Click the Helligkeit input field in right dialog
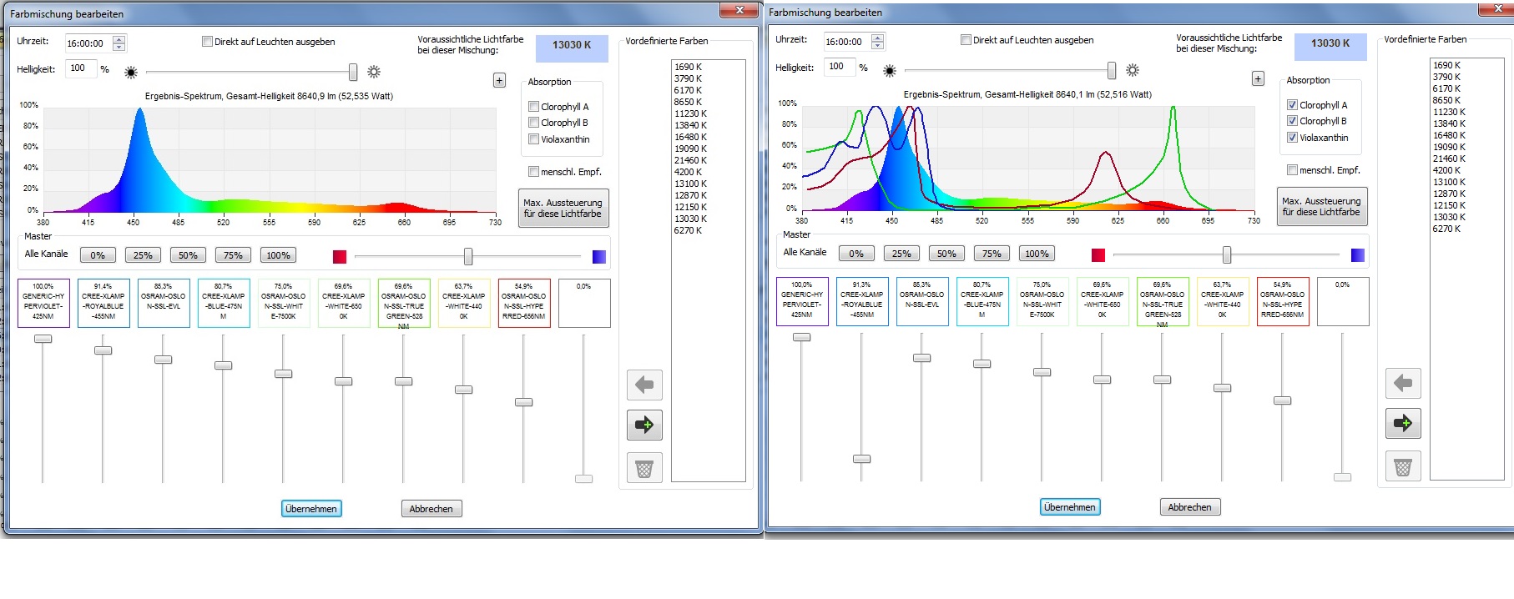Image resolution: width=1514 pixels, height=599 pixels. 839,67
